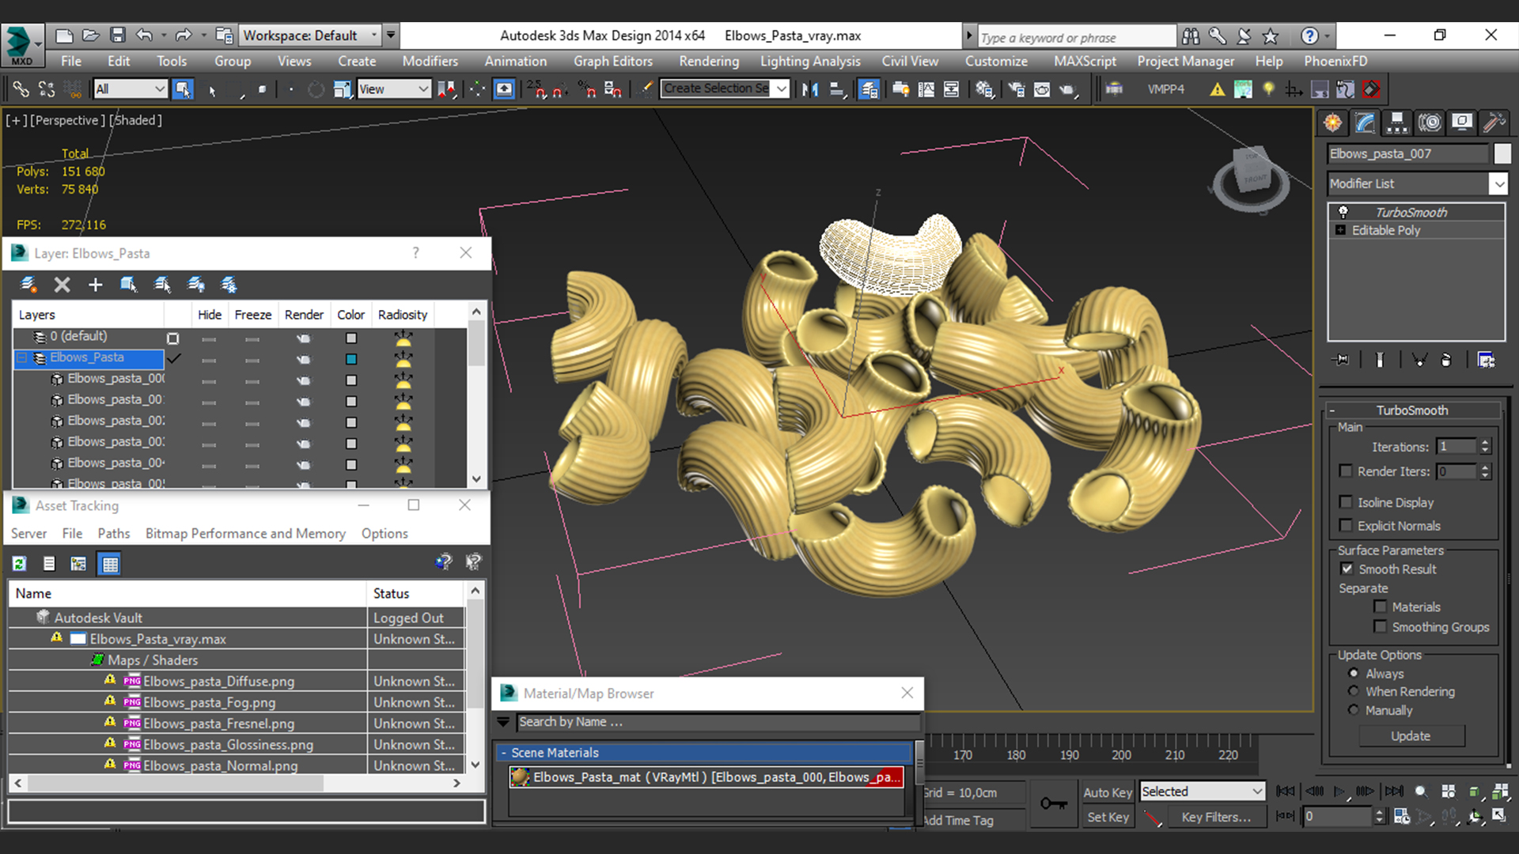Open the Create Selection Set dropdown
The width and height of the screenshot is (1519, 854).
point(725,89)
